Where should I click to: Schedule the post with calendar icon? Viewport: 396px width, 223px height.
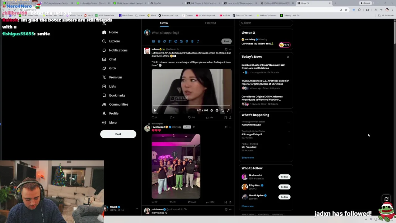pos(181,41)
